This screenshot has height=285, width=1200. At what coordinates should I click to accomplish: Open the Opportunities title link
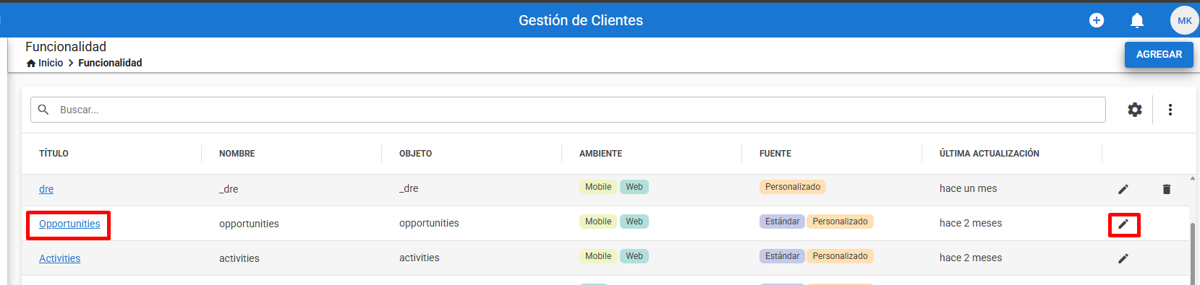69,224
